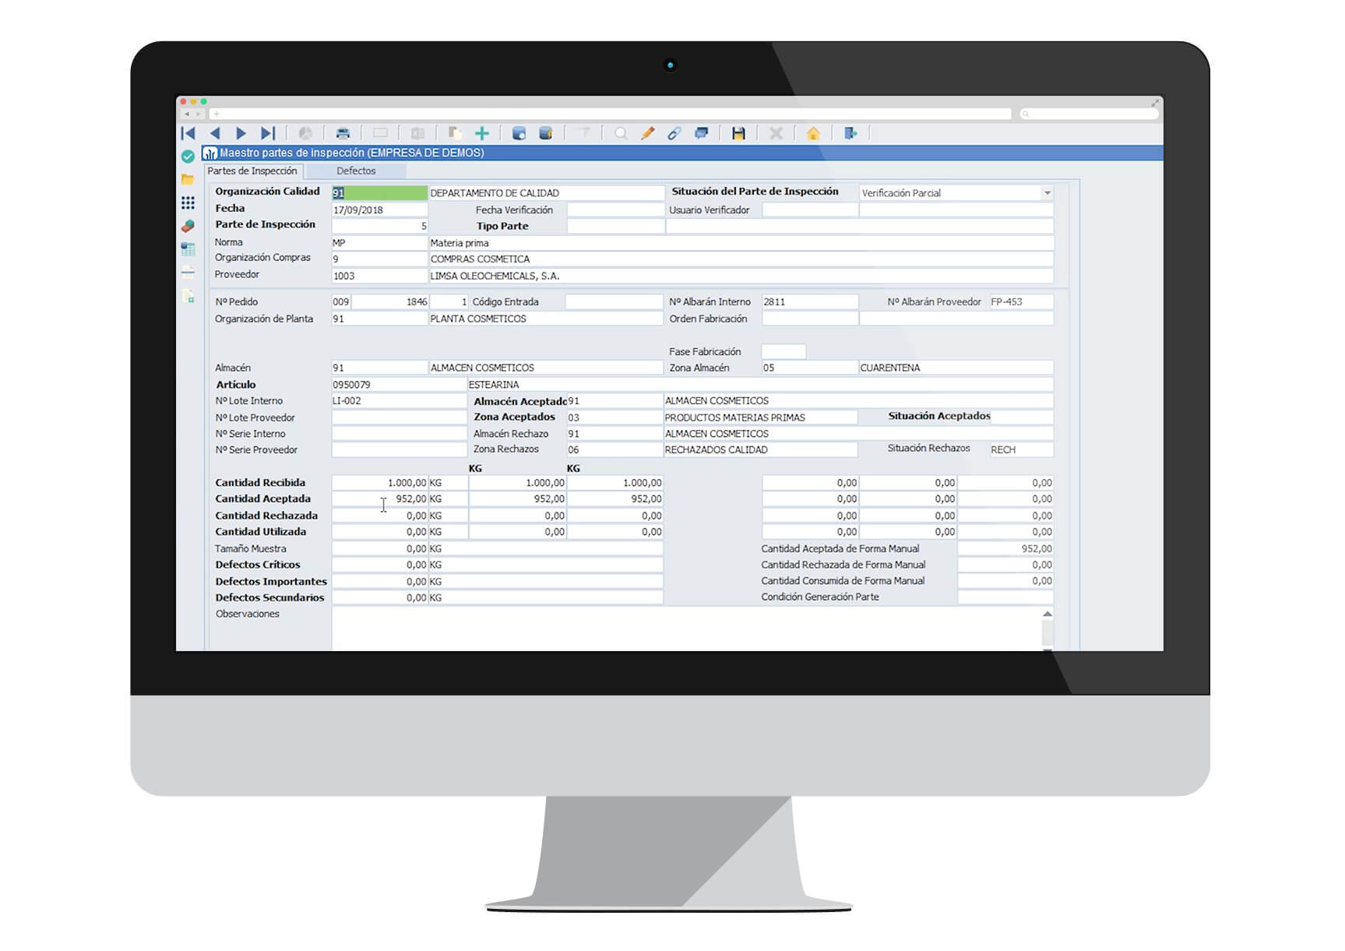The image size is (1345, 951).
Task: Jump to the last record
Action: [267, 133]
